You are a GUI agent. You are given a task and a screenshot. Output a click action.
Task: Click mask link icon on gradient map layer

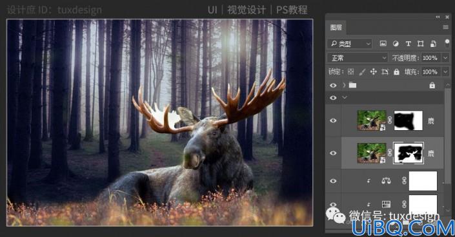tap(404, 204)
